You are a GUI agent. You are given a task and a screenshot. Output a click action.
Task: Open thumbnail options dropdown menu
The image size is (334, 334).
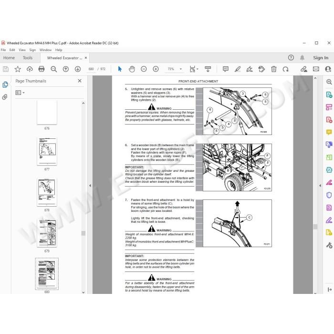(20, 93)
